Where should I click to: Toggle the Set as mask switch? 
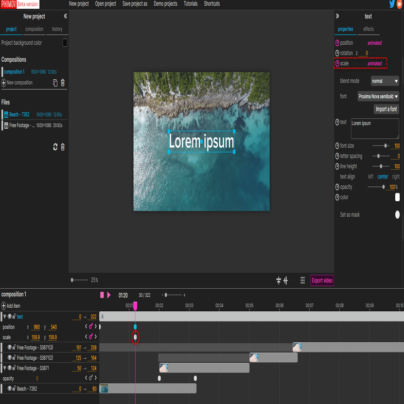point(397,215)
